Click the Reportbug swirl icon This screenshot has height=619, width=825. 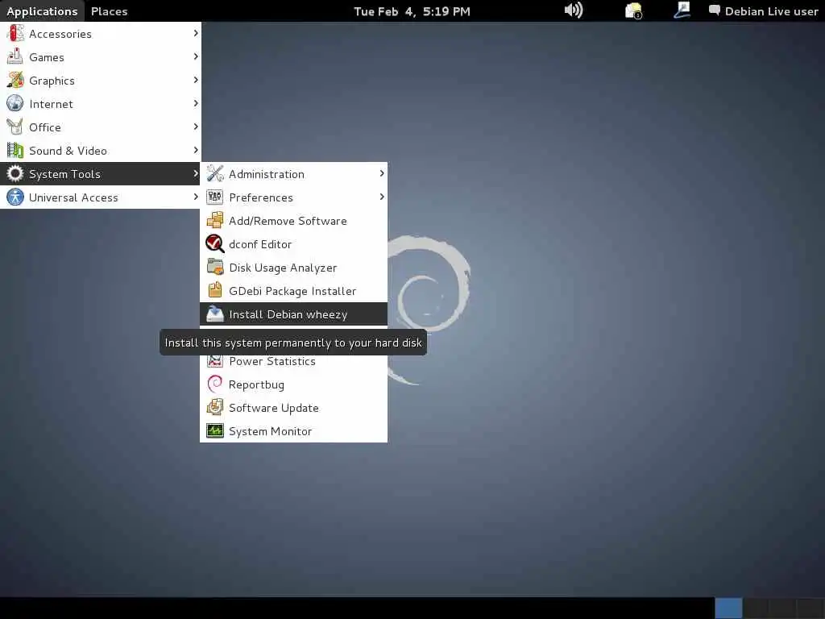coord(214,384)
